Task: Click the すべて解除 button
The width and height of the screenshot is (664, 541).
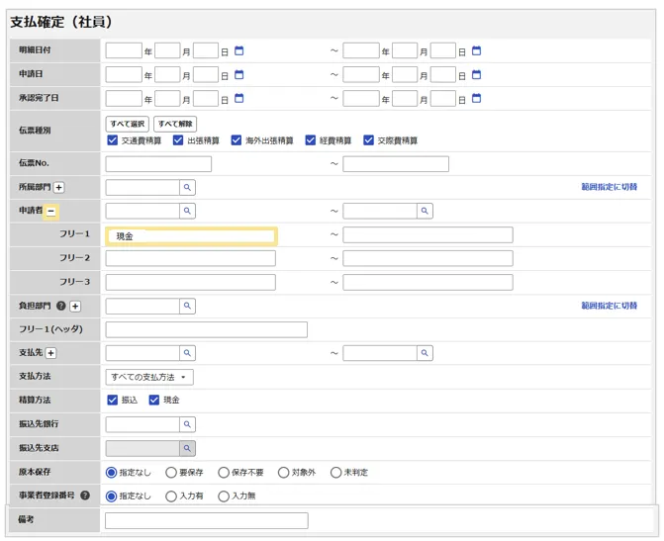Action: 175,124
